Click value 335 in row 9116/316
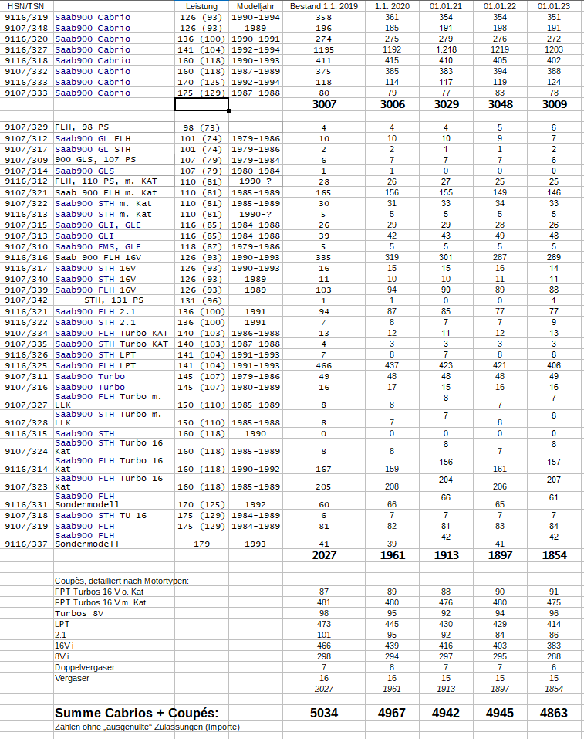Viewport: 584px width, 739px height. coord(324,258)
